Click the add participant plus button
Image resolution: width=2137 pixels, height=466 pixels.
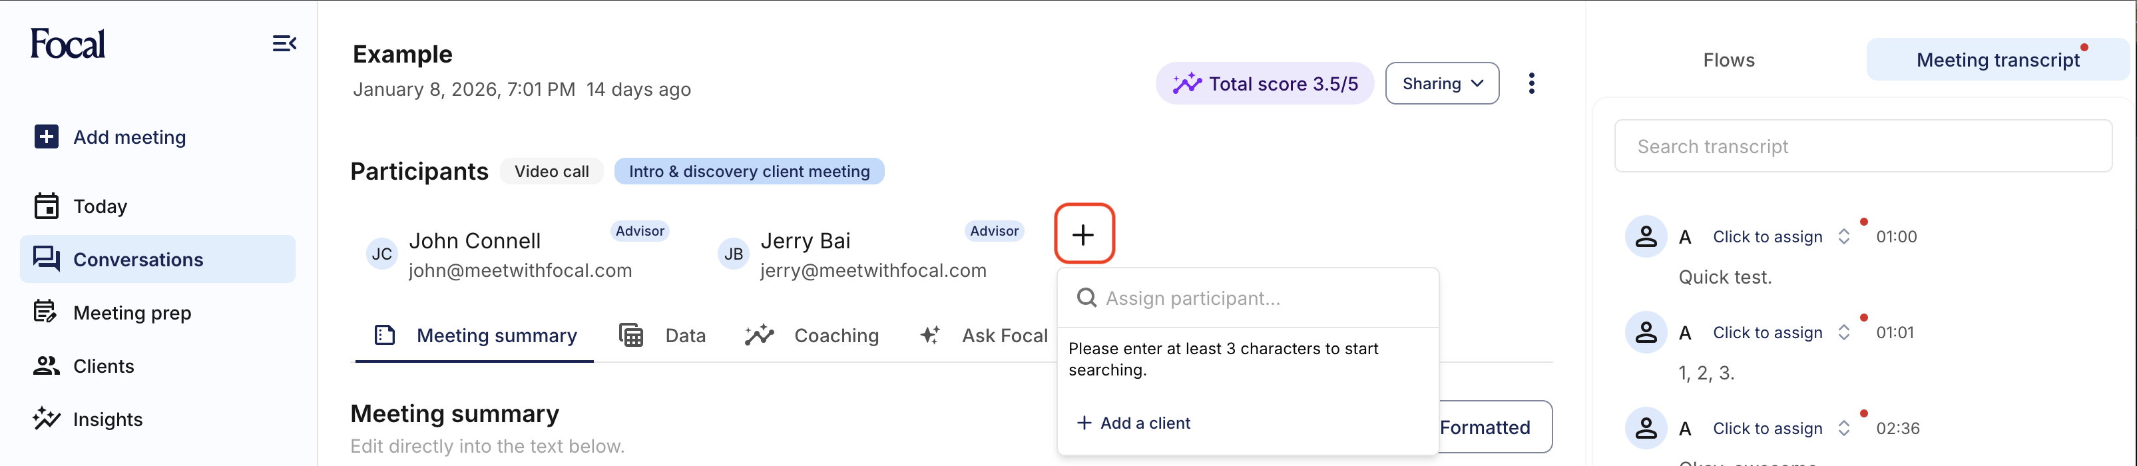pyautogui.click(x=1083, y=234)
